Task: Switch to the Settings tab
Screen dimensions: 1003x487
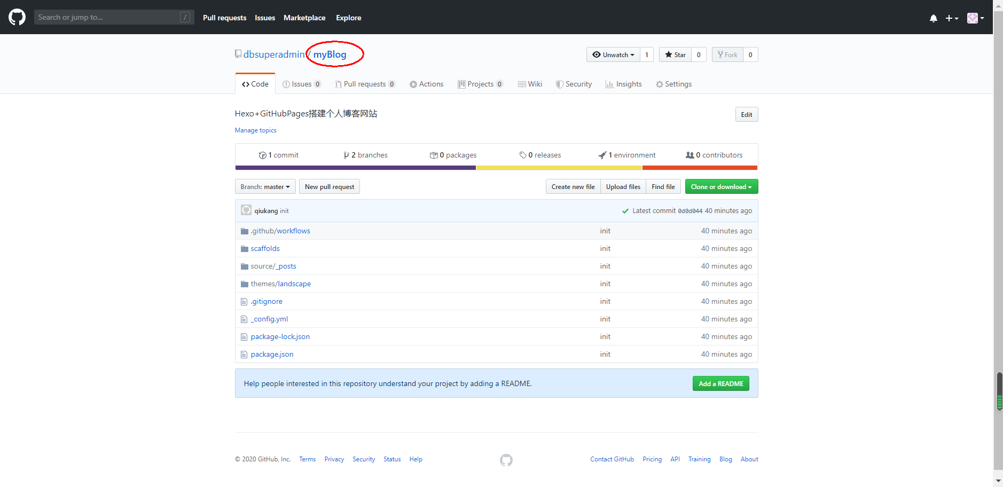Action: click(674, 84)
